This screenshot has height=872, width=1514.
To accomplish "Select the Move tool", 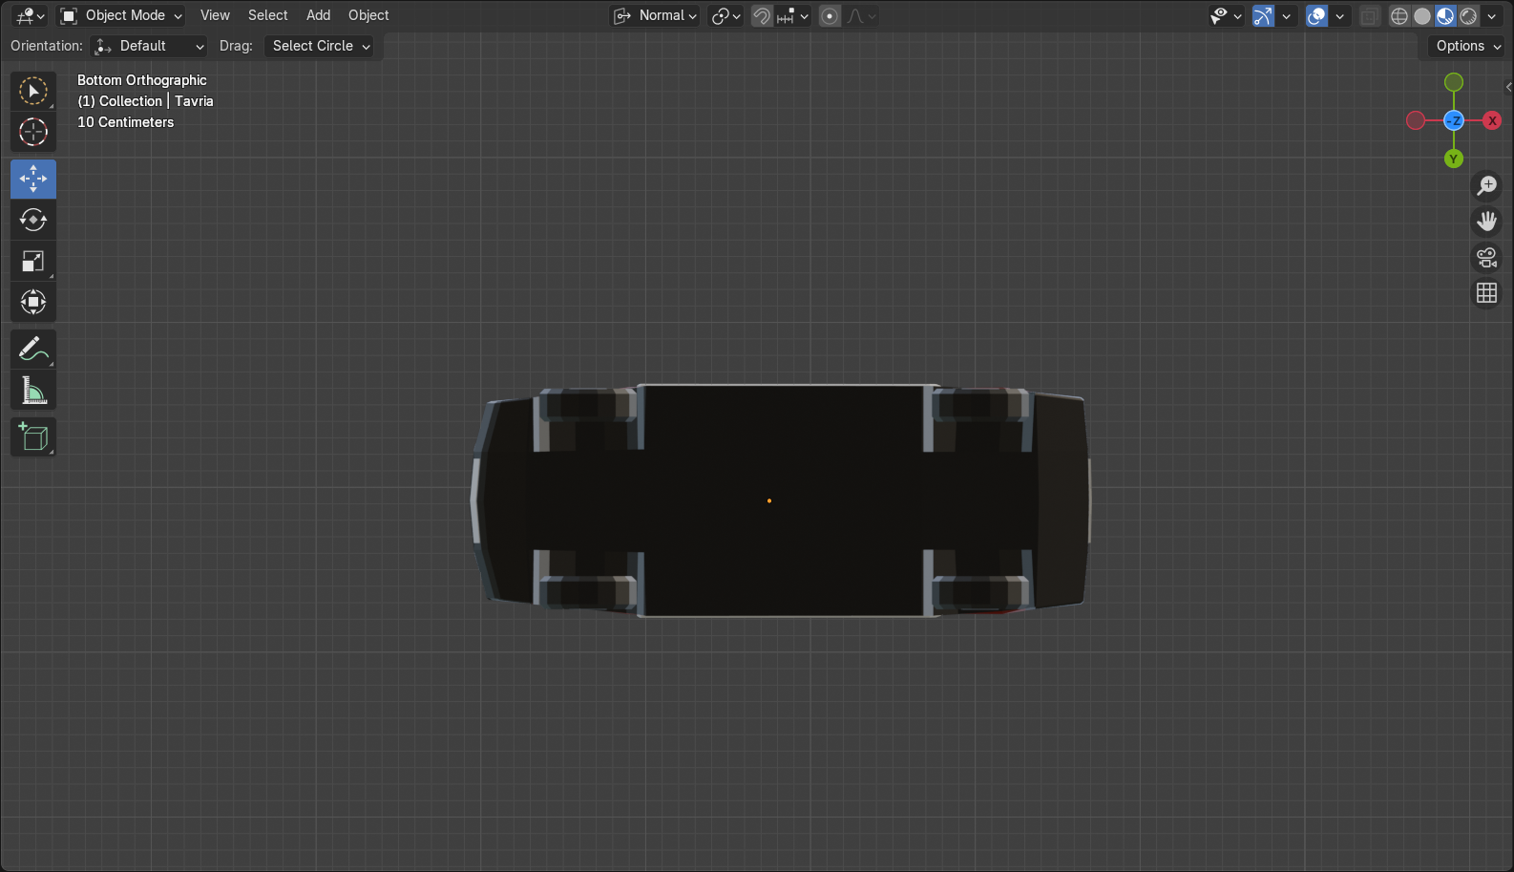I will [33, 179].
